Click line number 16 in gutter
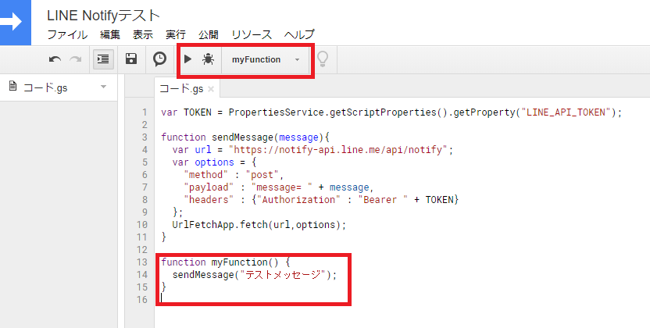The height and width of the screenshot is (328, 650). (142, 300)
